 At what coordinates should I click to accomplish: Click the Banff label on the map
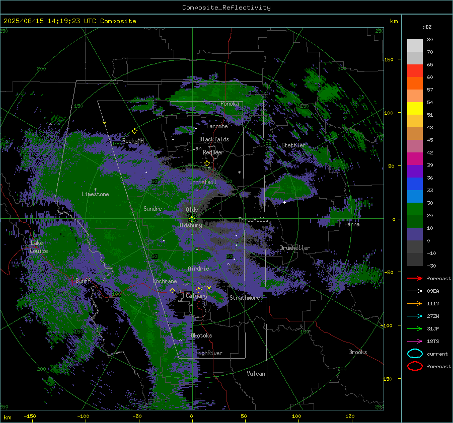[x=83, y=280]
